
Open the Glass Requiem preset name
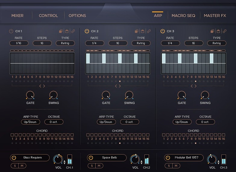click(x=33, y=158)
